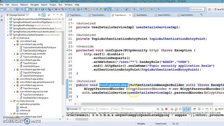Open Package Explorer View Menu triangle

pyautogui.click(x=54, y=15)
